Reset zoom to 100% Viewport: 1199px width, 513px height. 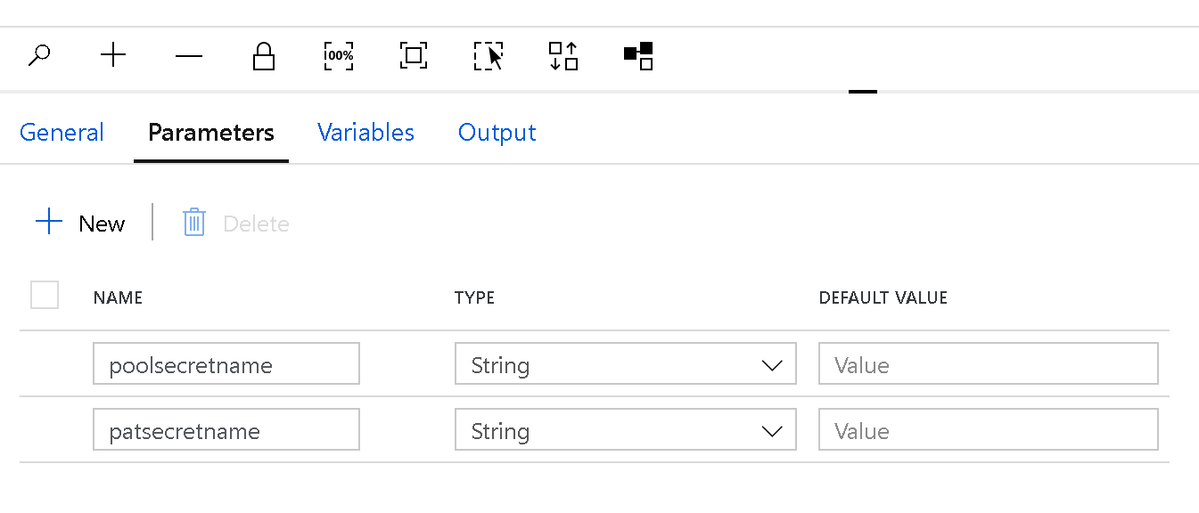338,55
